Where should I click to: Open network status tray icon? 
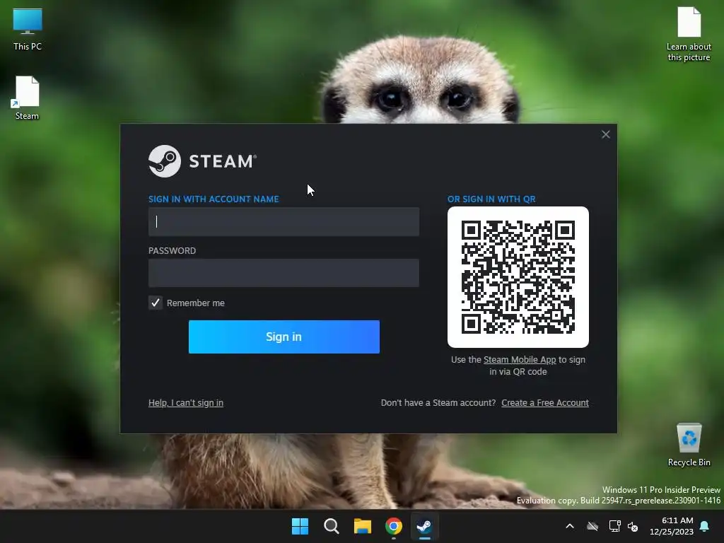pos(614,526)
